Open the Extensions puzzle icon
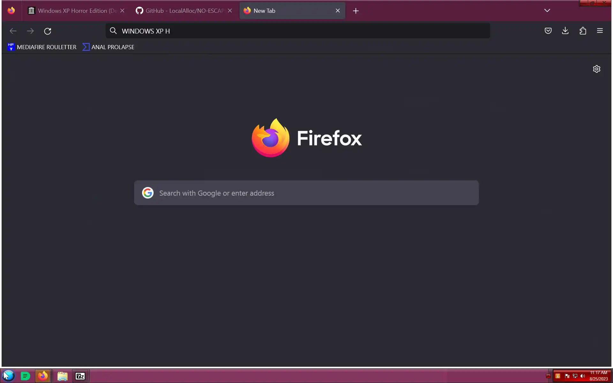 583,31
